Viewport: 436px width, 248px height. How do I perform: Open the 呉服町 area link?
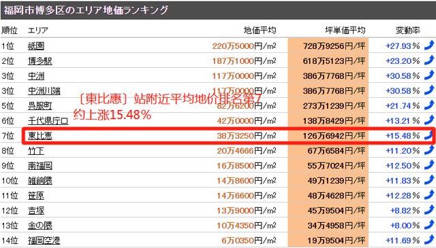point(40,106)
